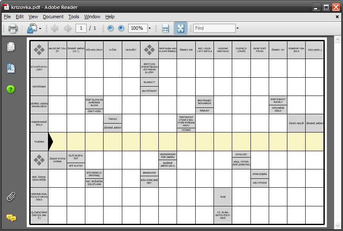Click the SPZ KLATOV clue cell

[x=76, y=166]
